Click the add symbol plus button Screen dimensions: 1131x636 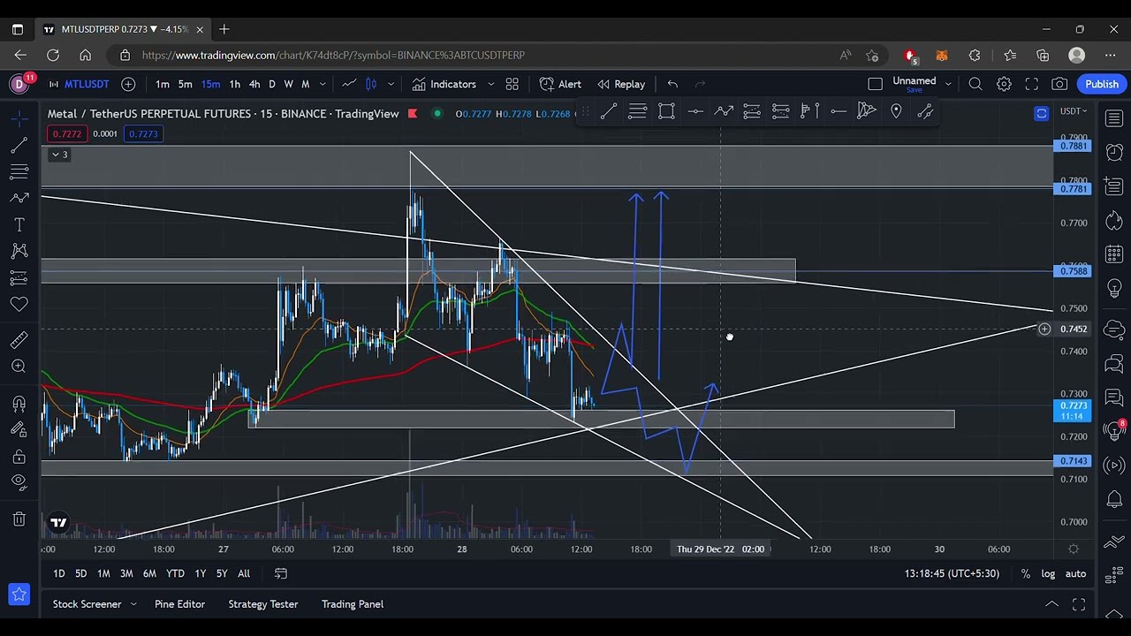(x=128, y=84)
